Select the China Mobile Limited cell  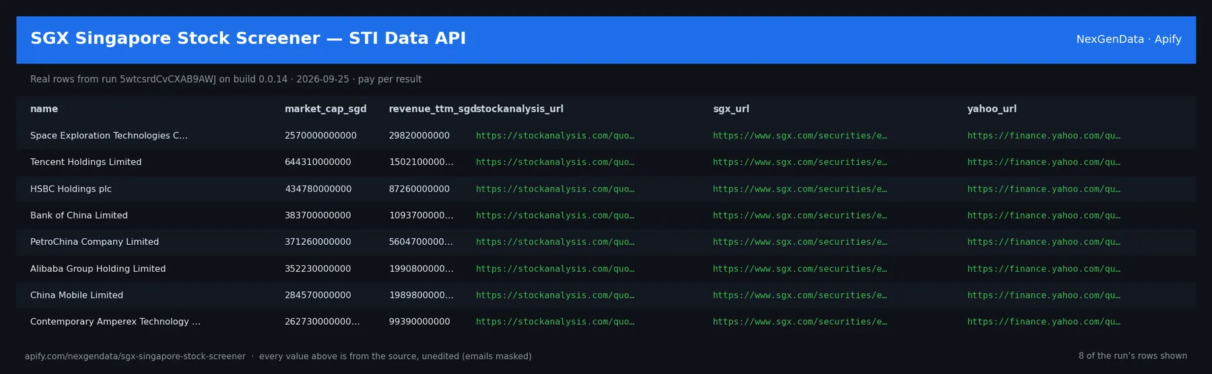pos(77,295)
